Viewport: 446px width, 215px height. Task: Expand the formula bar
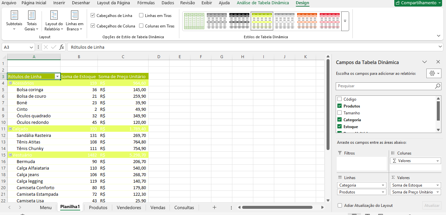point(440,47)
